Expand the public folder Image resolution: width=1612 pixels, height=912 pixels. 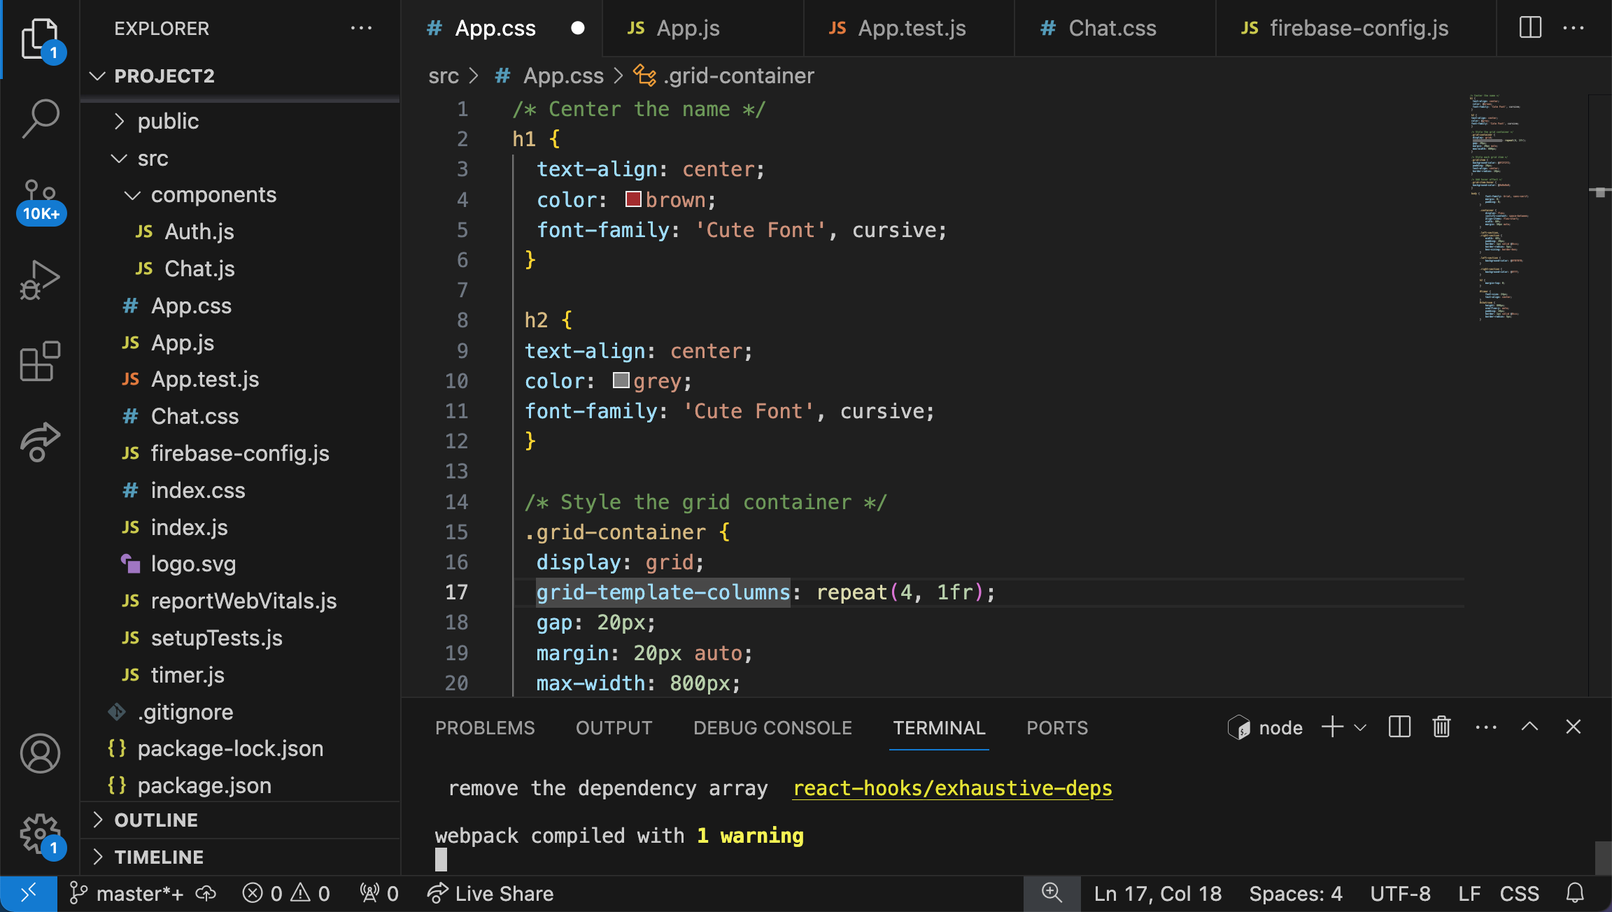168,121
